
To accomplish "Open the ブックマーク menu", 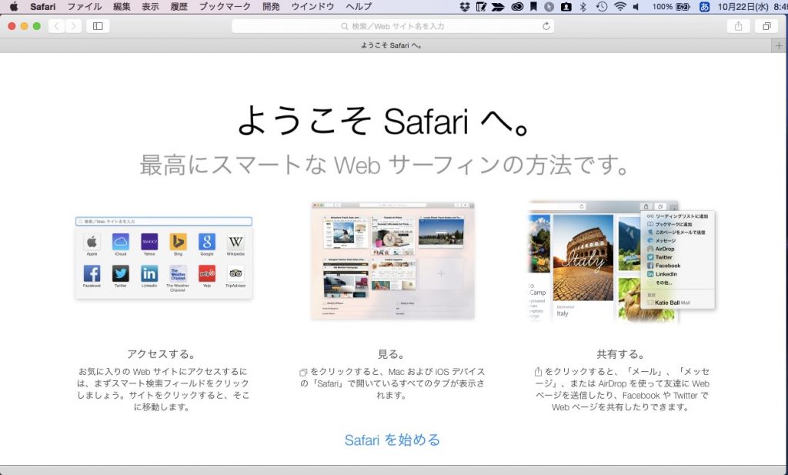I will point(225,6).
